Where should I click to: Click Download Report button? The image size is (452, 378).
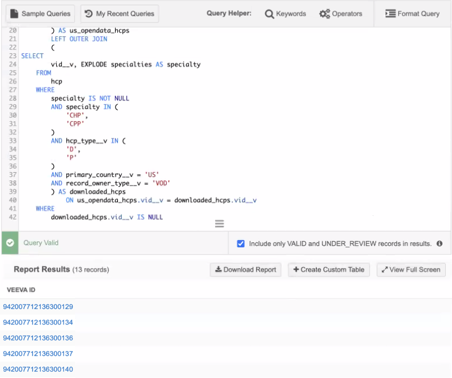[245, 270]
